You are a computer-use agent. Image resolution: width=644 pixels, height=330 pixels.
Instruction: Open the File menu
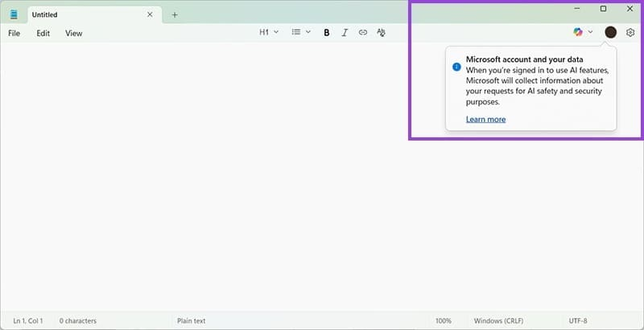[x=14, y=33]
